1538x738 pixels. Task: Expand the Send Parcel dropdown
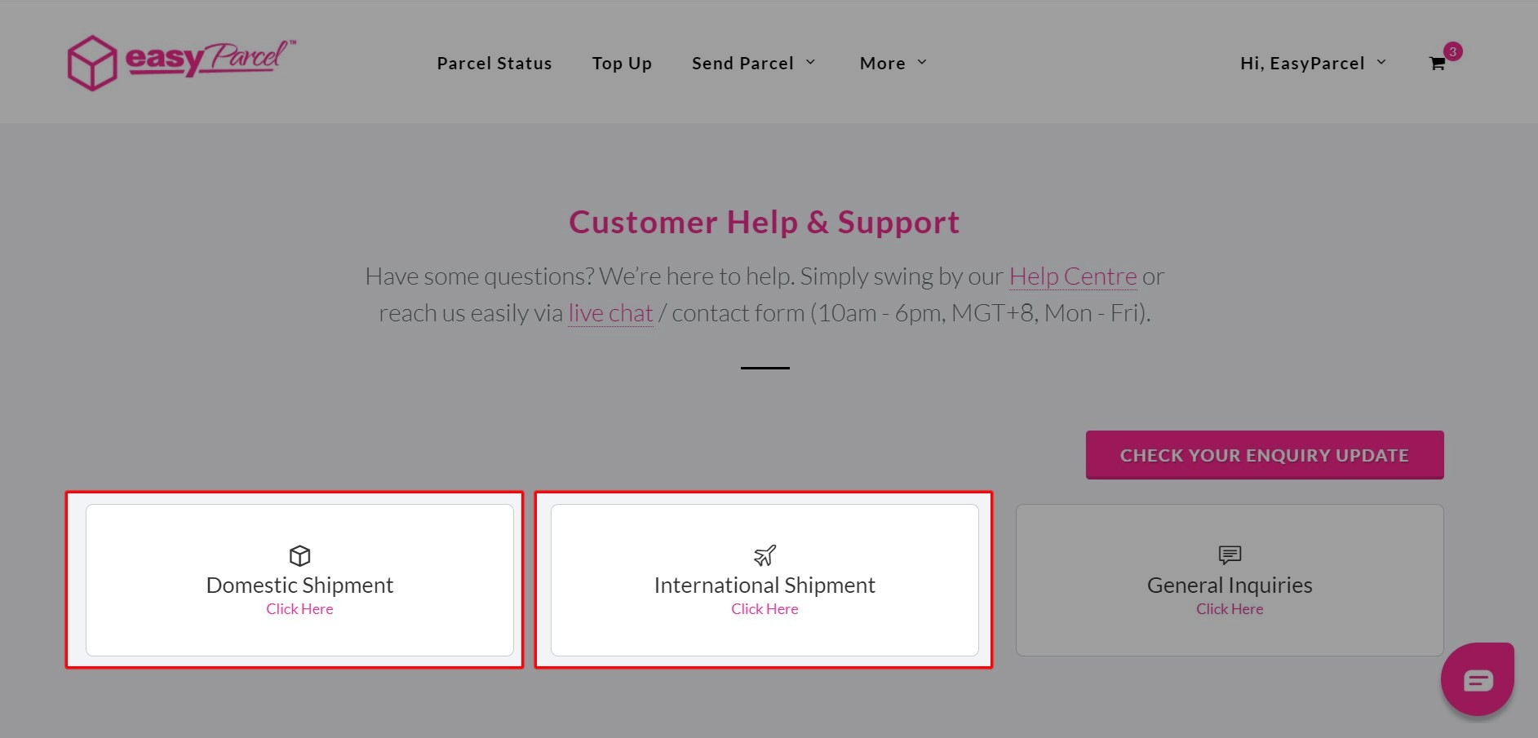[x=752, y=63]
